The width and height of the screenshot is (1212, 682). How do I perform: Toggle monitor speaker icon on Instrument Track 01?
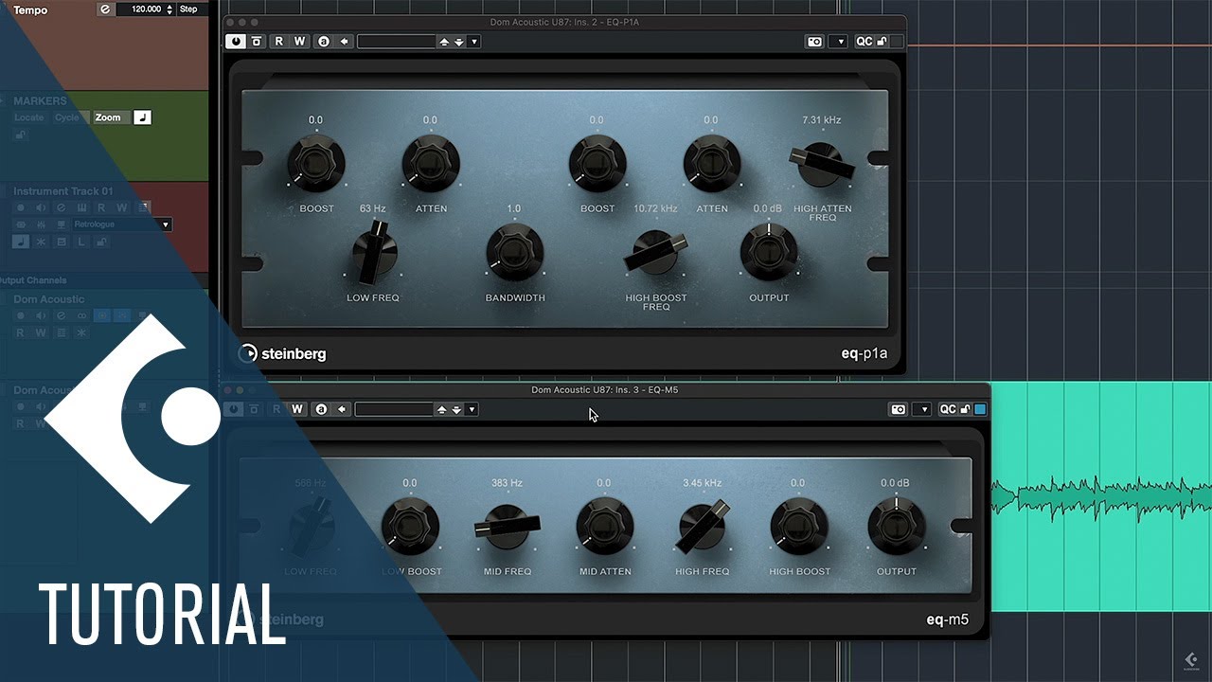(x=41, y=207)
